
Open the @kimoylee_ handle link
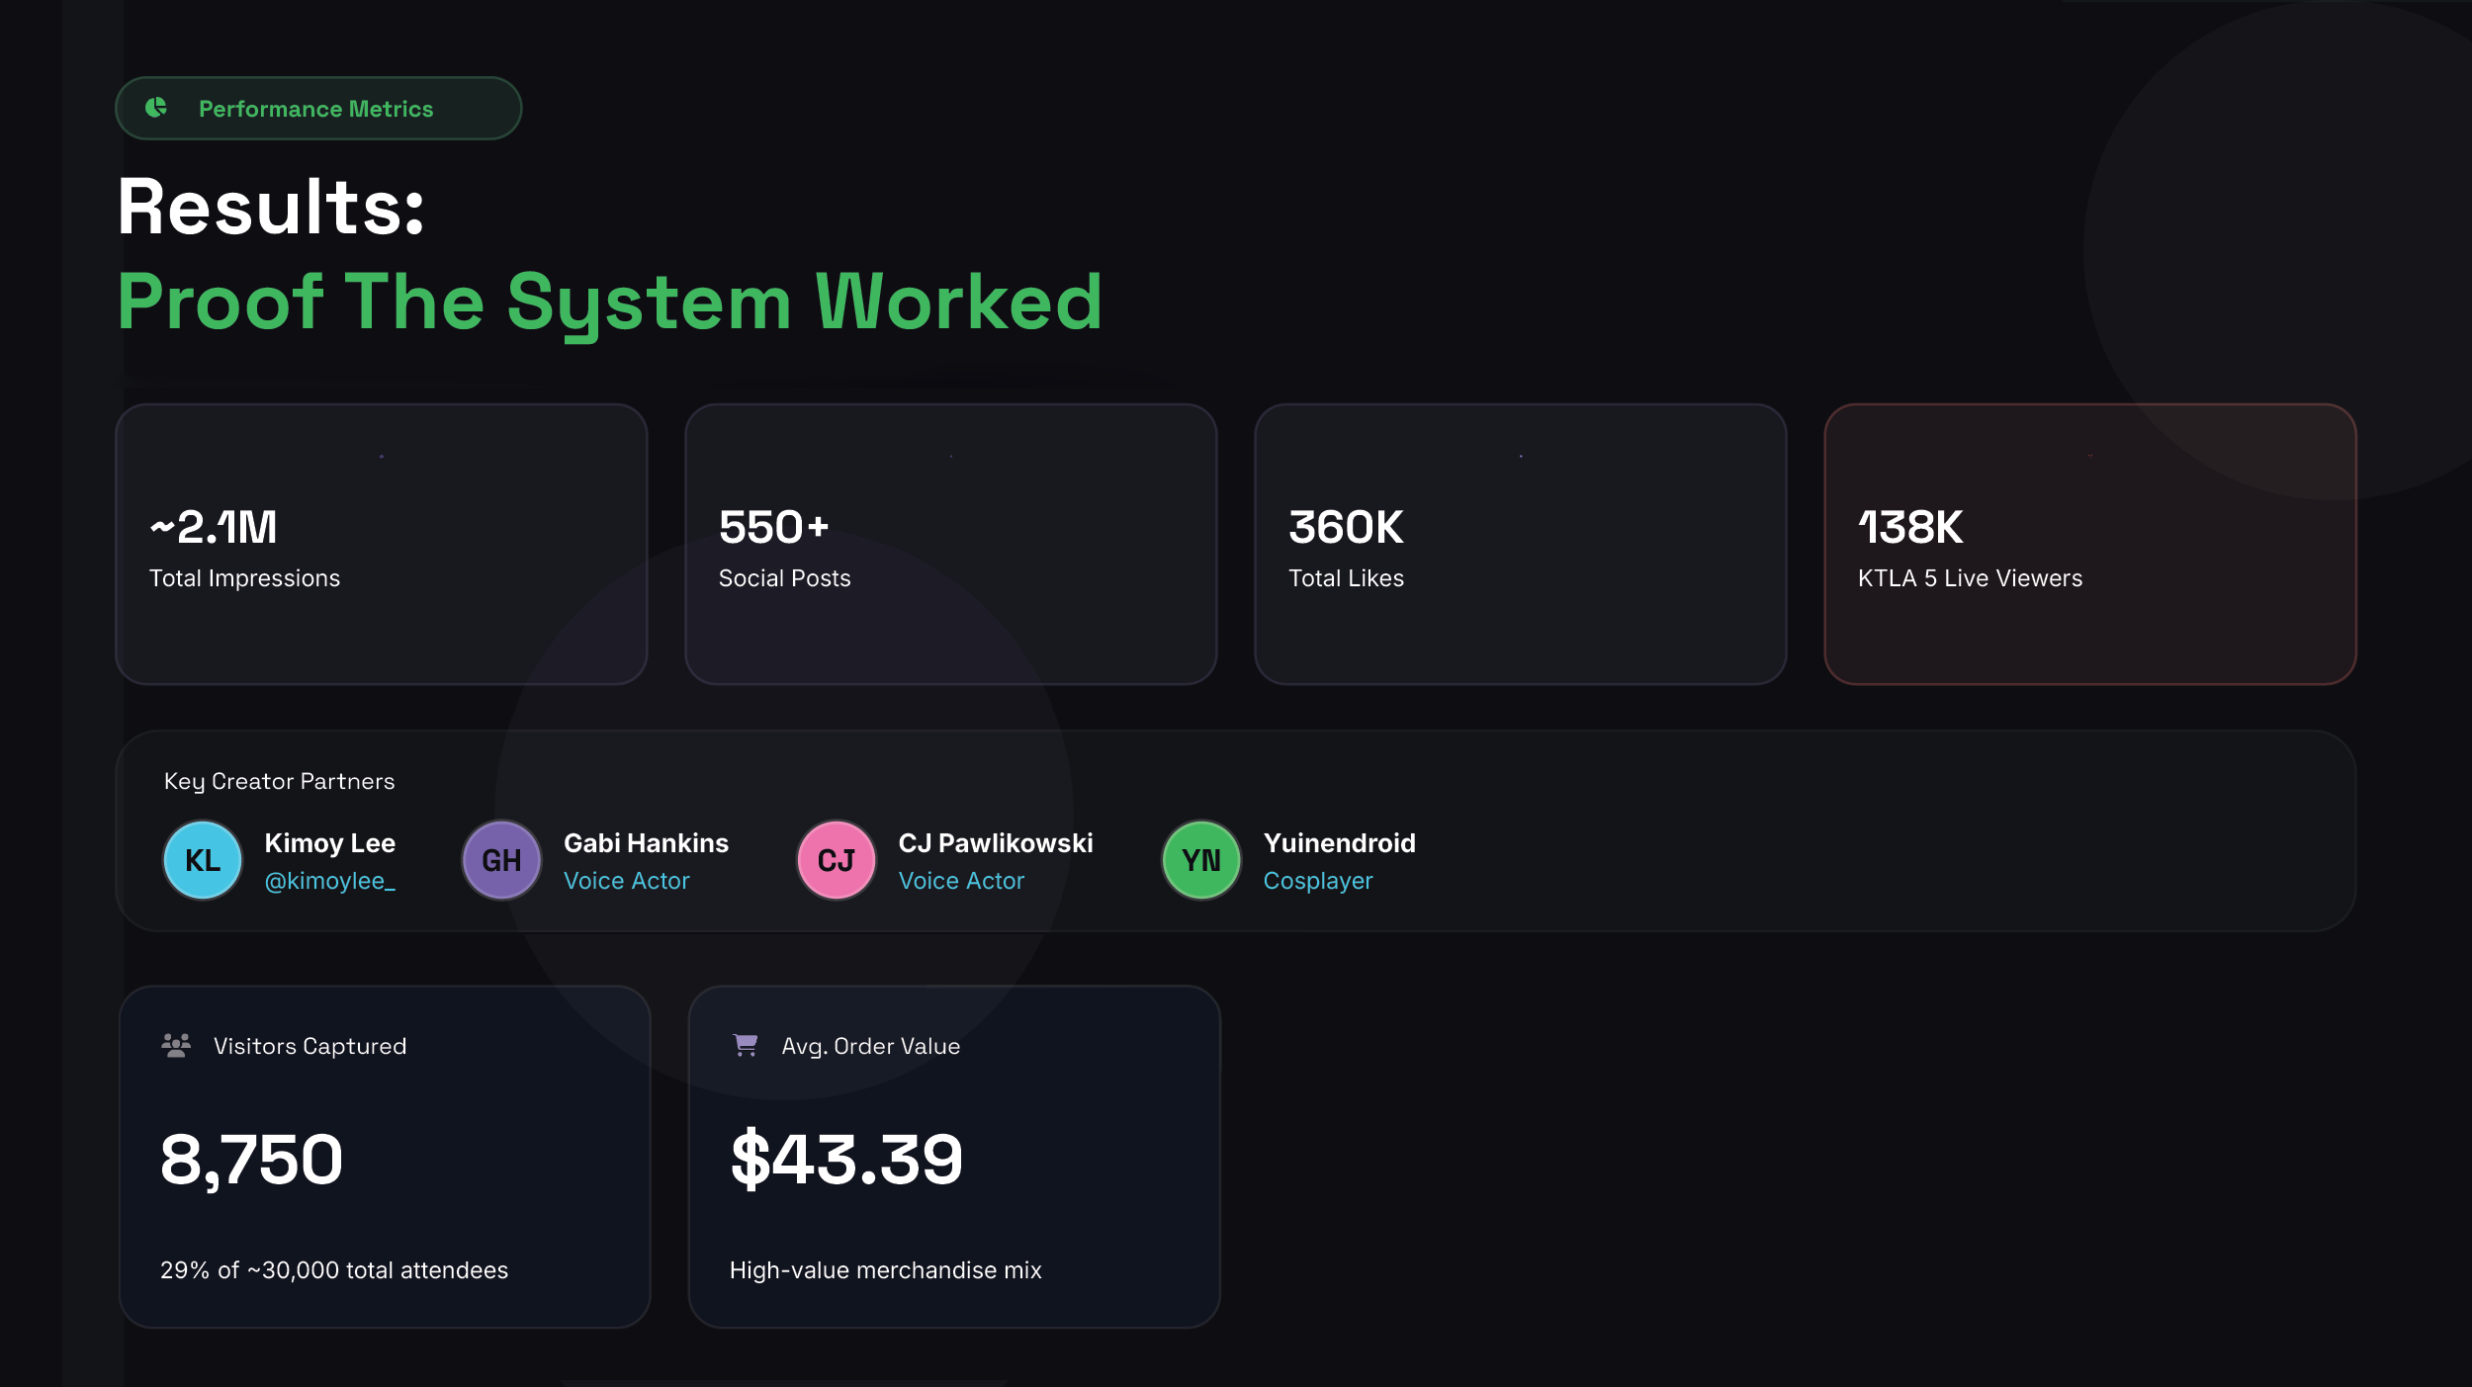(x=329, y=881)
